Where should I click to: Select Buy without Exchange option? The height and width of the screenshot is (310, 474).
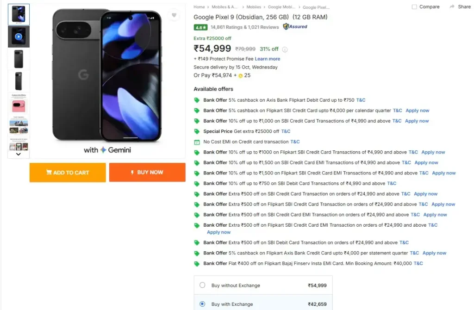[x=202, y=285]
